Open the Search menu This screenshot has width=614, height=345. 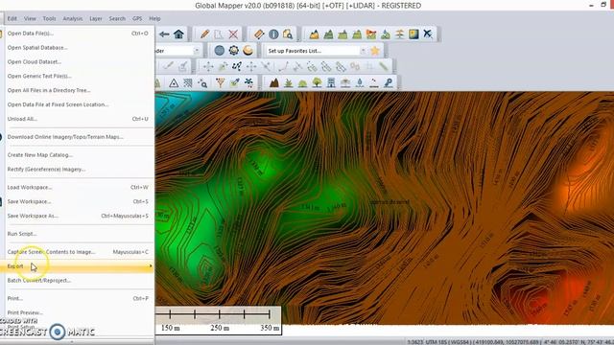(x=117, y=18)
